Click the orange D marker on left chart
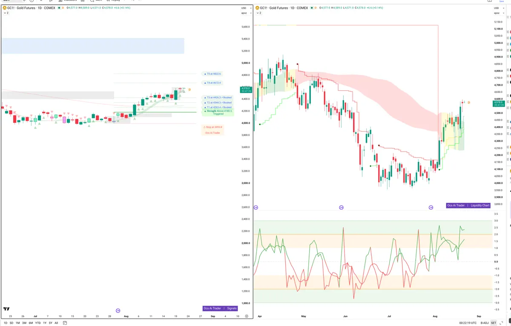 point(189,89)
